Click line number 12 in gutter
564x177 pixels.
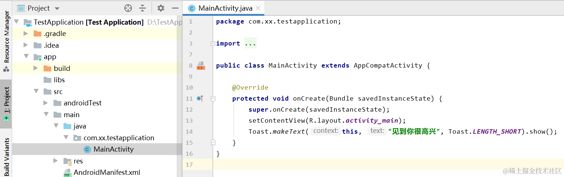click(x=190, y=109)
